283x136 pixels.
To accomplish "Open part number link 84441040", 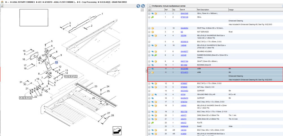I will pos(184,14).
